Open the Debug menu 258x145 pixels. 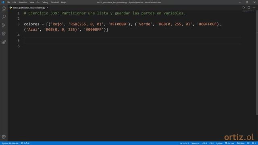45,2
